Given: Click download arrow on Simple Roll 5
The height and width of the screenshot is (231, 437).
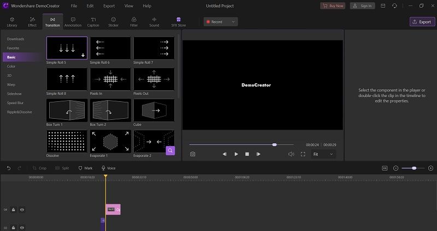Looking at the screenshot, I should [83, 55].
